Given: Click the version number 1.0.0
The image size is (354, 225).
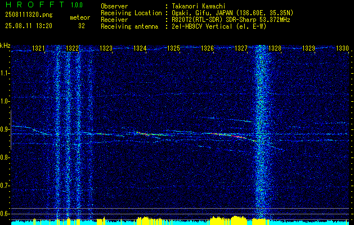Looking at the screenshot, I should 77,4.
